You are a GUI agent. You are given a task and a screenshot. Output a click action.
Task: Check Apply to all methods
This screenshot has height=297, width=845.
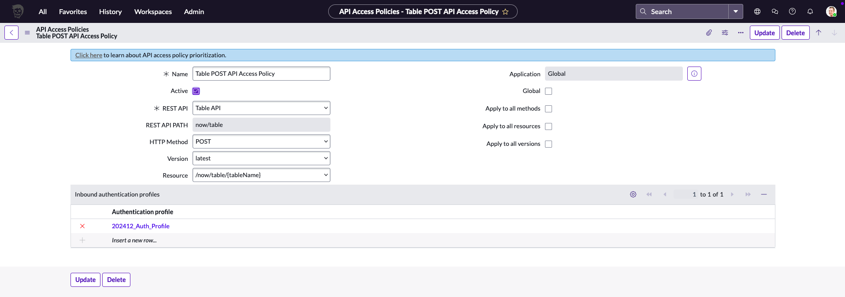[x=549, y=109]
